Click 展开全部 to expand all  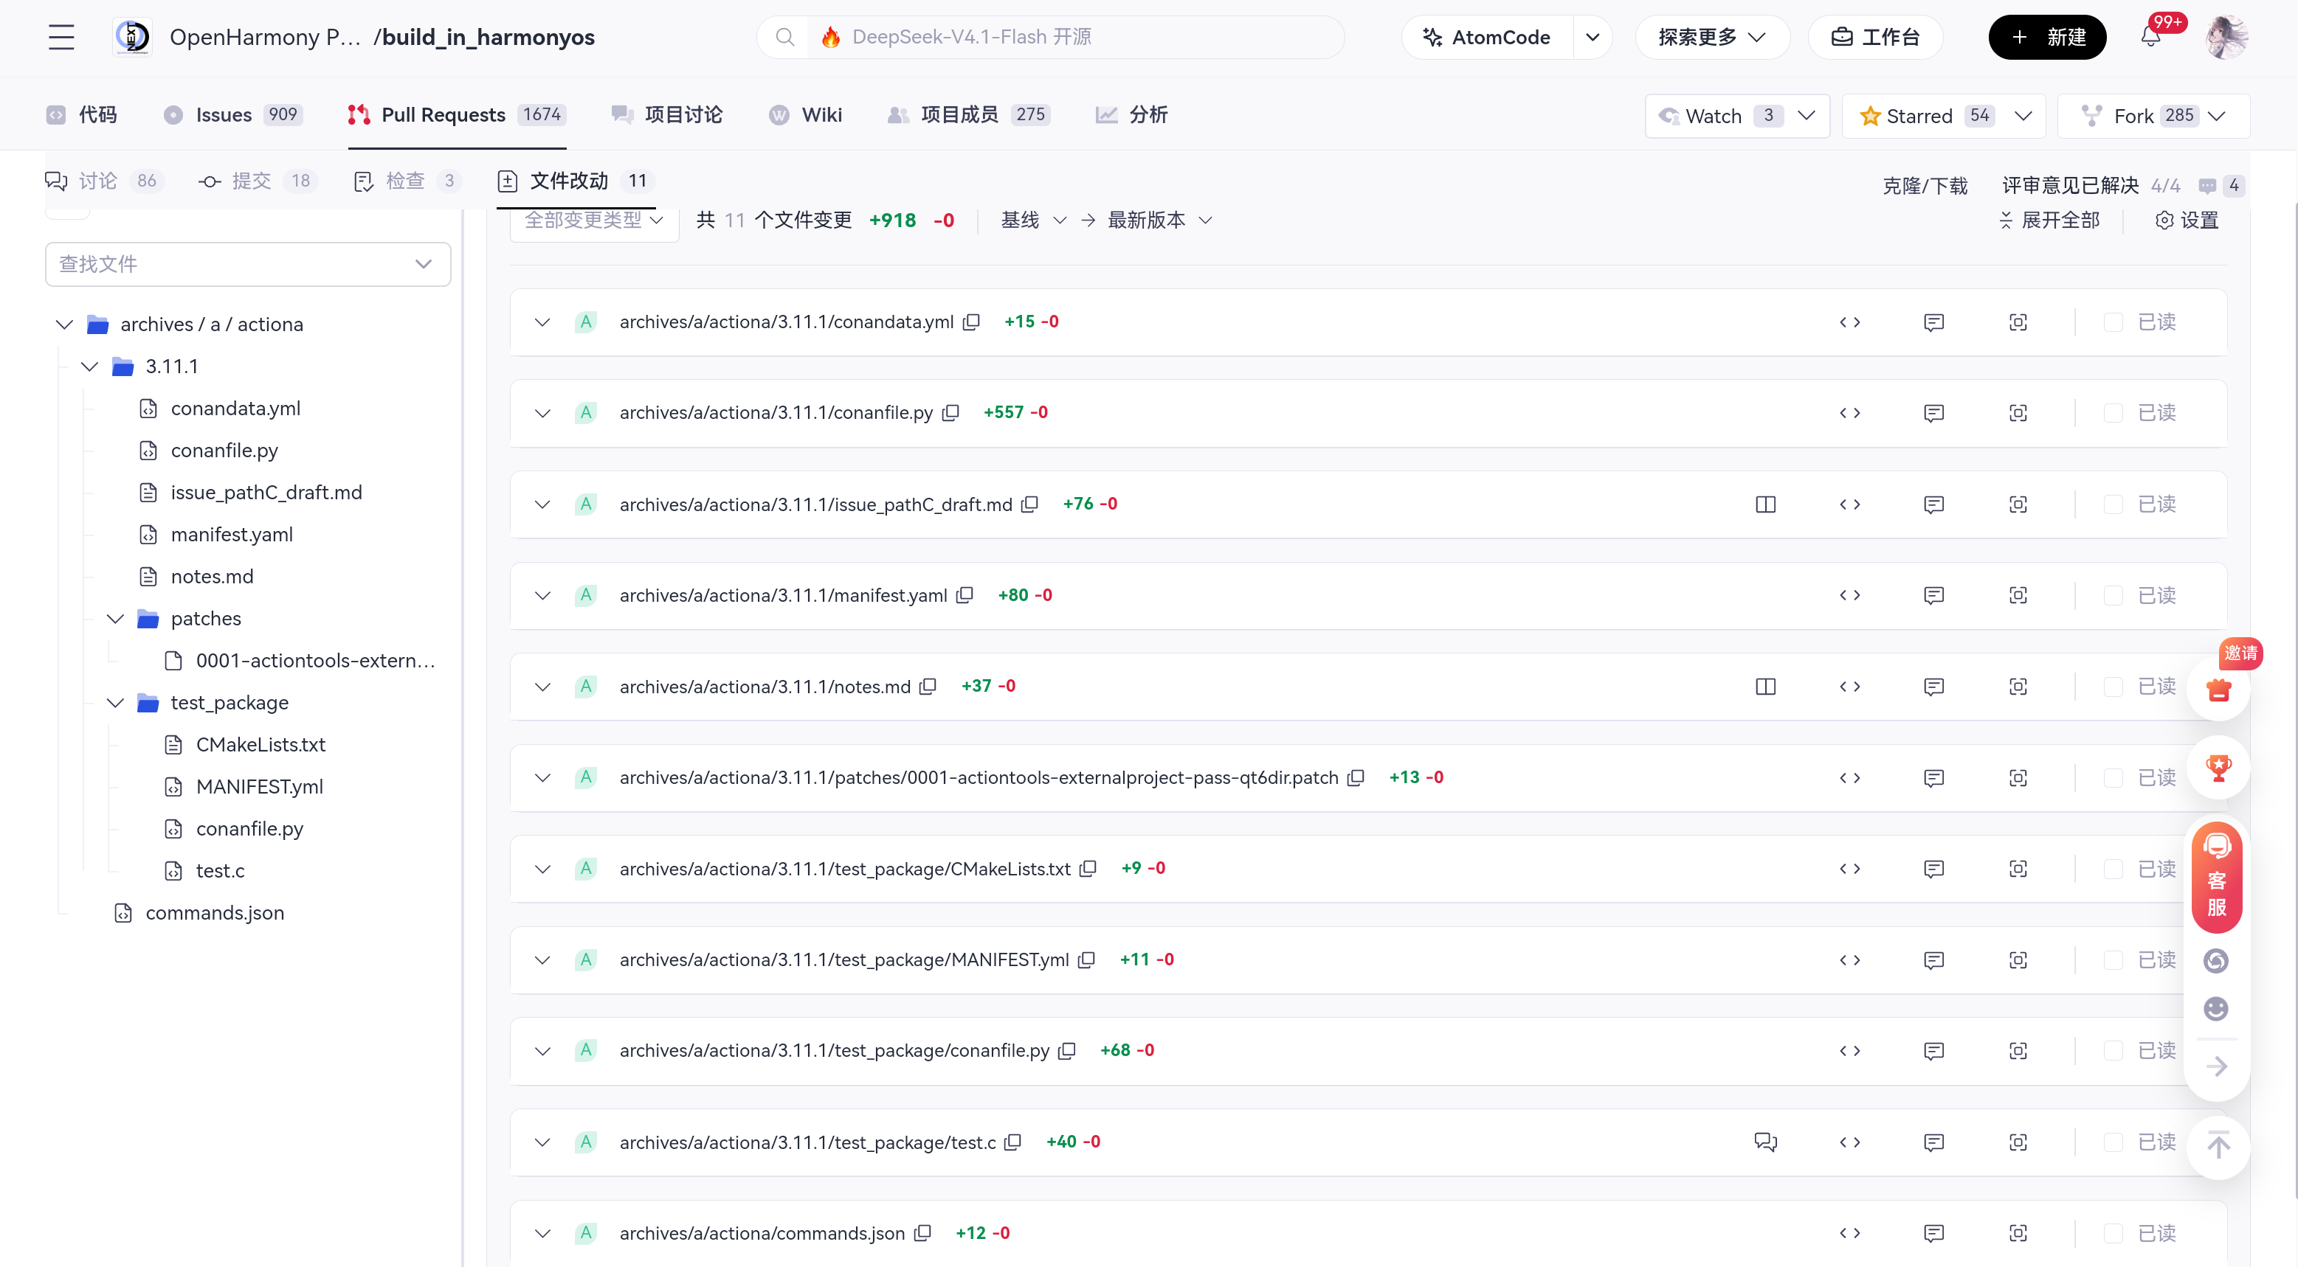pos(2049,221)
